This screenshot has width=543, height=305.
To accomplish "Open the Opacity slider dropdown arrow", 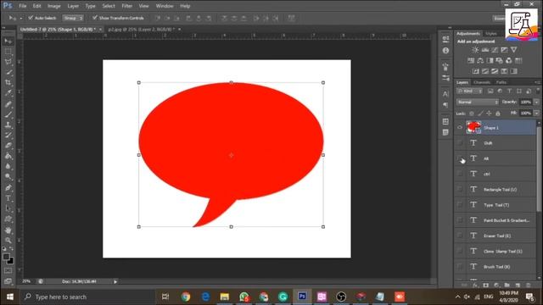I will [536, 102].
